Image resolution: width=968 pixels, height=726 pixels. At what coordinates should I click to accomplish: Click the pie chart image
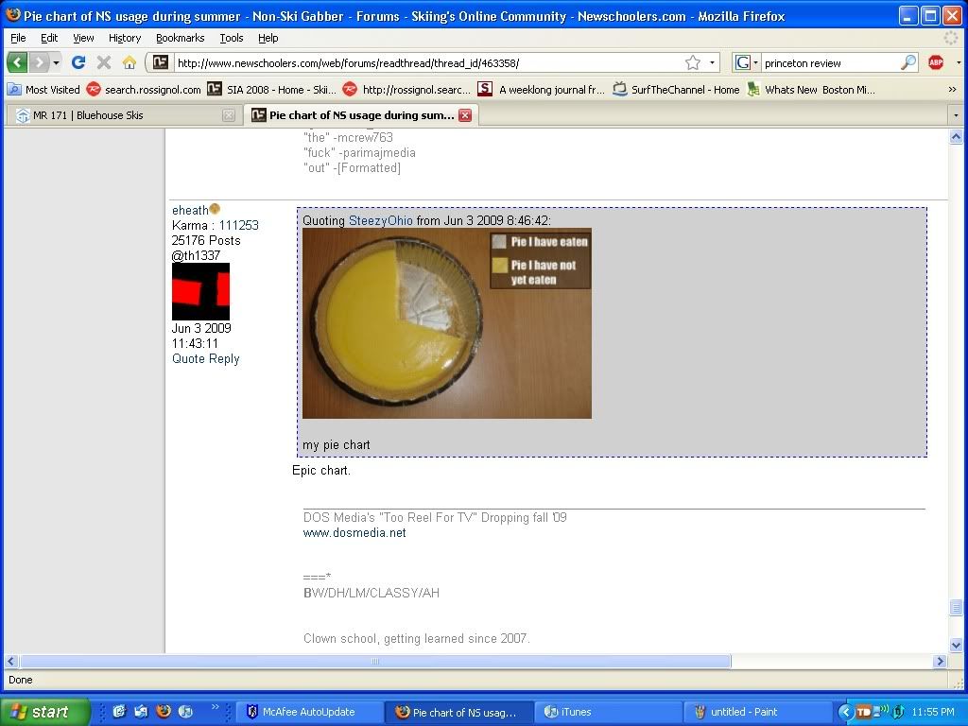[x=446, y=323]
